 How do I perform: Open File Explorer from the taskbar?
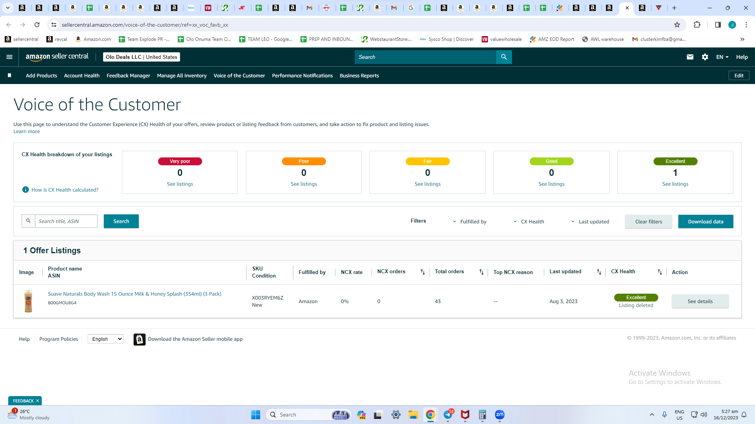(x=413, y=415)
